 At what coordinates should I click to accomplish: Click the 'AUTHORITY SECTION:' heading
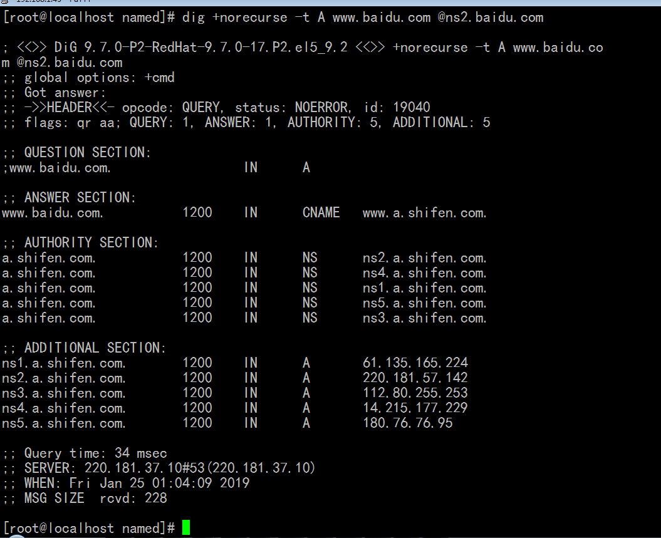pos(91,242)
